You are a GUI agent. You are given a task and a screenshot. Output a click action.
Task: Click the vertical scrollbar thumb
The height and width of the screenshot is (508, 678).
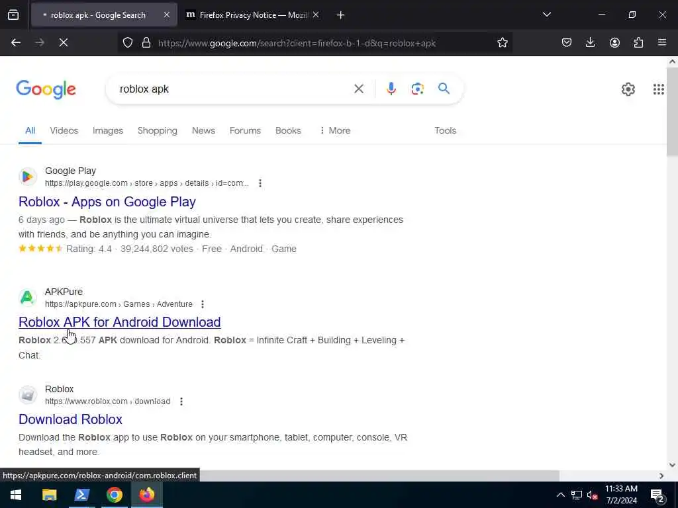[672, 111]
